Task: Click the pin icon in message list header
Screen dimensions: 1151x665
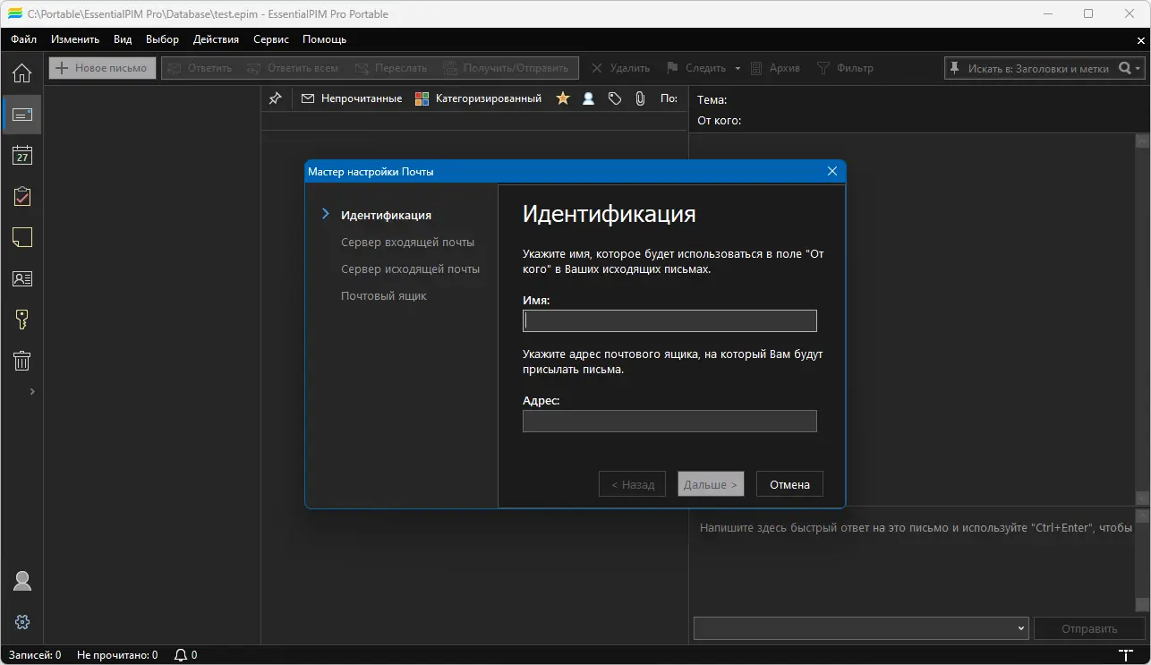Action: click(275, 98)
